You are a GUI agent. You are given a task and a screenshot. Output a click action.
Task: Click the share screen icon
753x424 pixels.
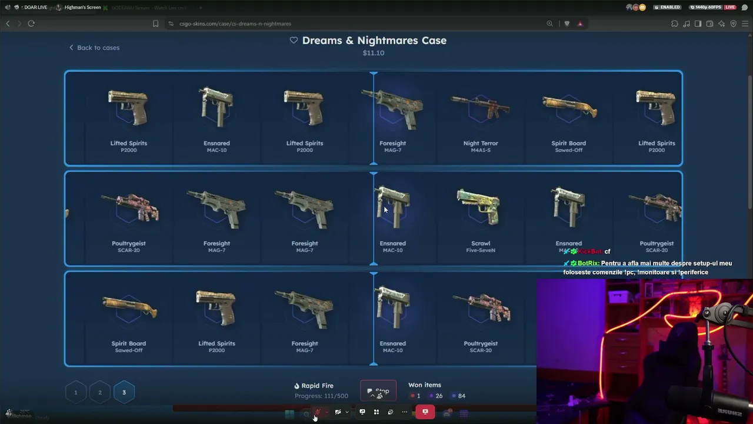tap(362, 412)
